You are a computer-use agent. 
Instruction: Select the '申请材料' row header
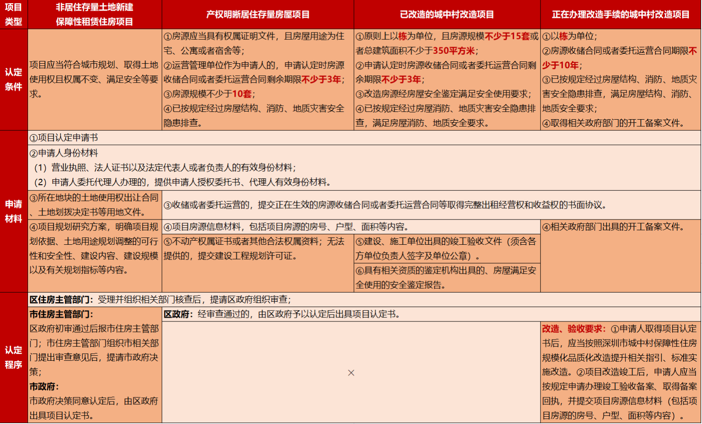point(14,211)
